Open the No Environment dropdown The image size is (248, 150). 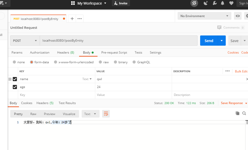pos(204,16)
